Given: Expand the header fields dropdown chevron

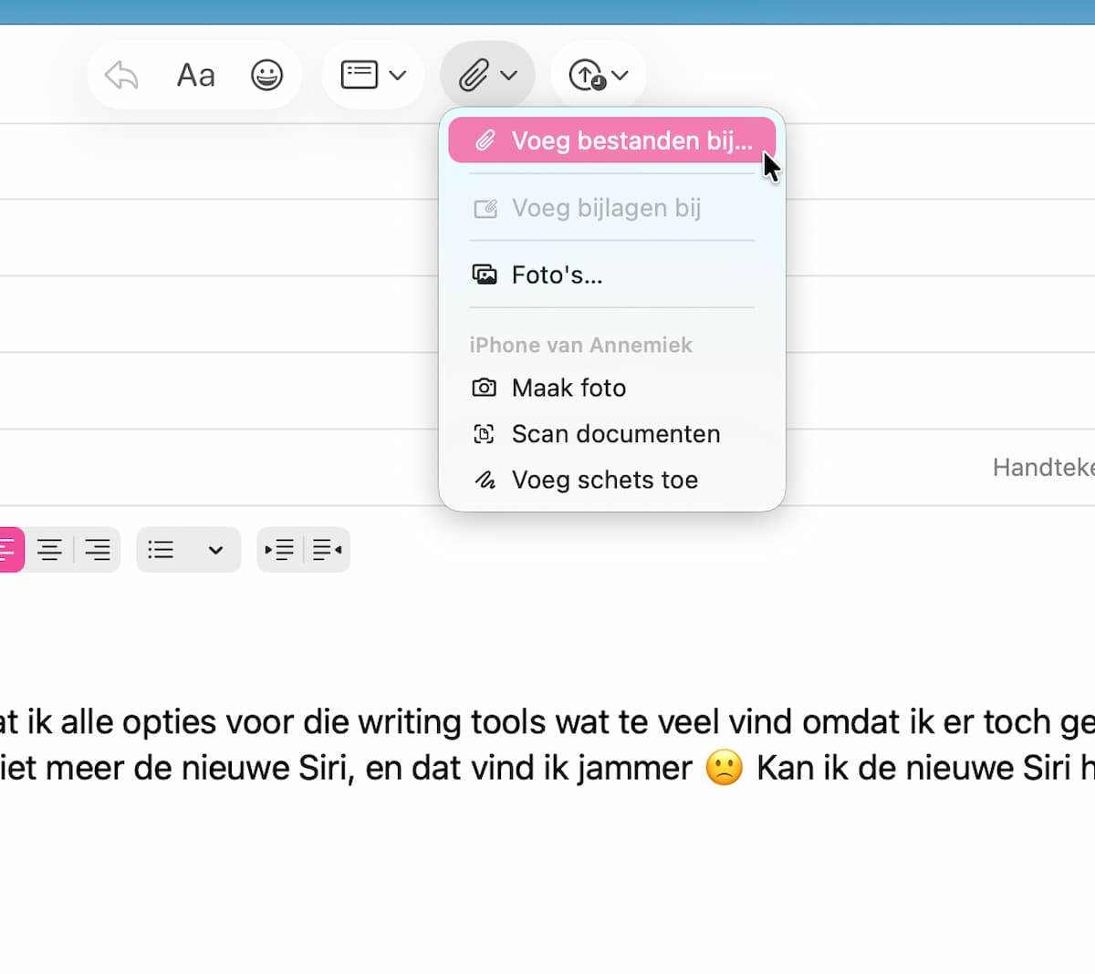Looking at the screenshot, I should [398, 75].
